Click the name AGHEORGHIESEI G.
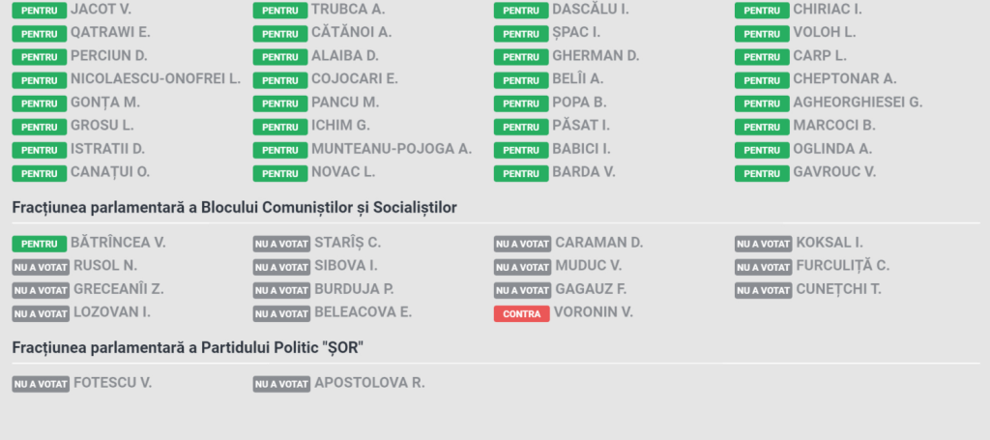The image size is (990, 440). point(859,103)
